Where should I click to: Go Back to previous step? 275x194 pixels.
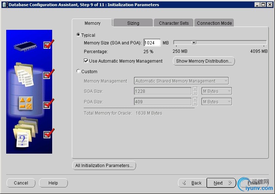pyautogui.click(x=193, y=183)
